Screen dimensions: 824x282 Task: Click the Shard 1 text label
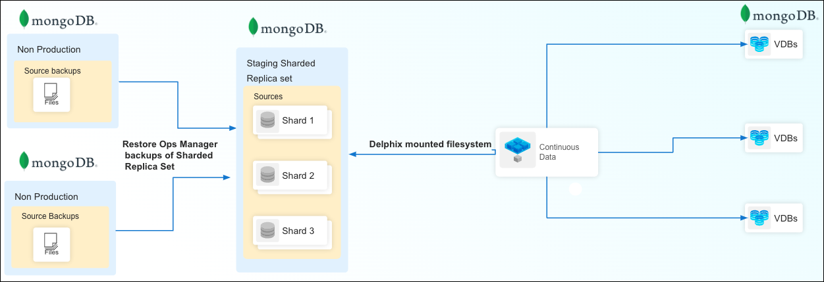coord(298,121)
